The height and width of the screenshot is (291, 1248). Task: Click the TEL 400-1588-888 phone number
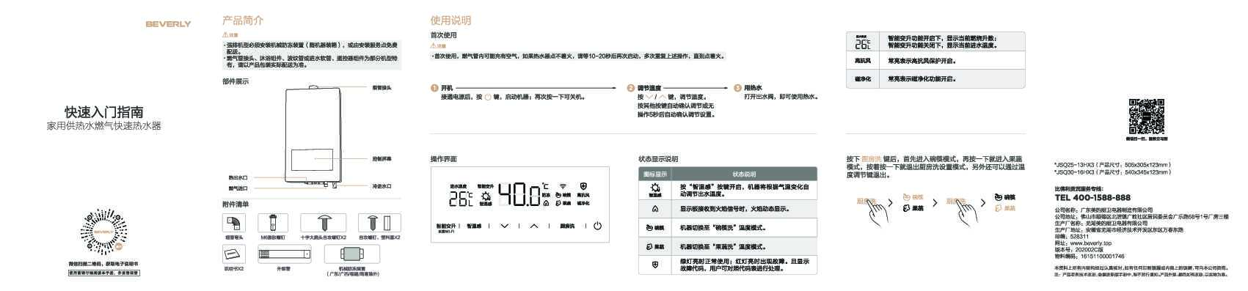1092,197
